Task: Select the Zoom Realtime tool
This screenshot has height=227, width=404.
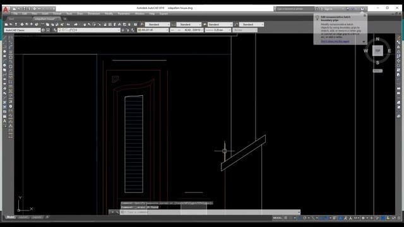Action: (89, 25)
